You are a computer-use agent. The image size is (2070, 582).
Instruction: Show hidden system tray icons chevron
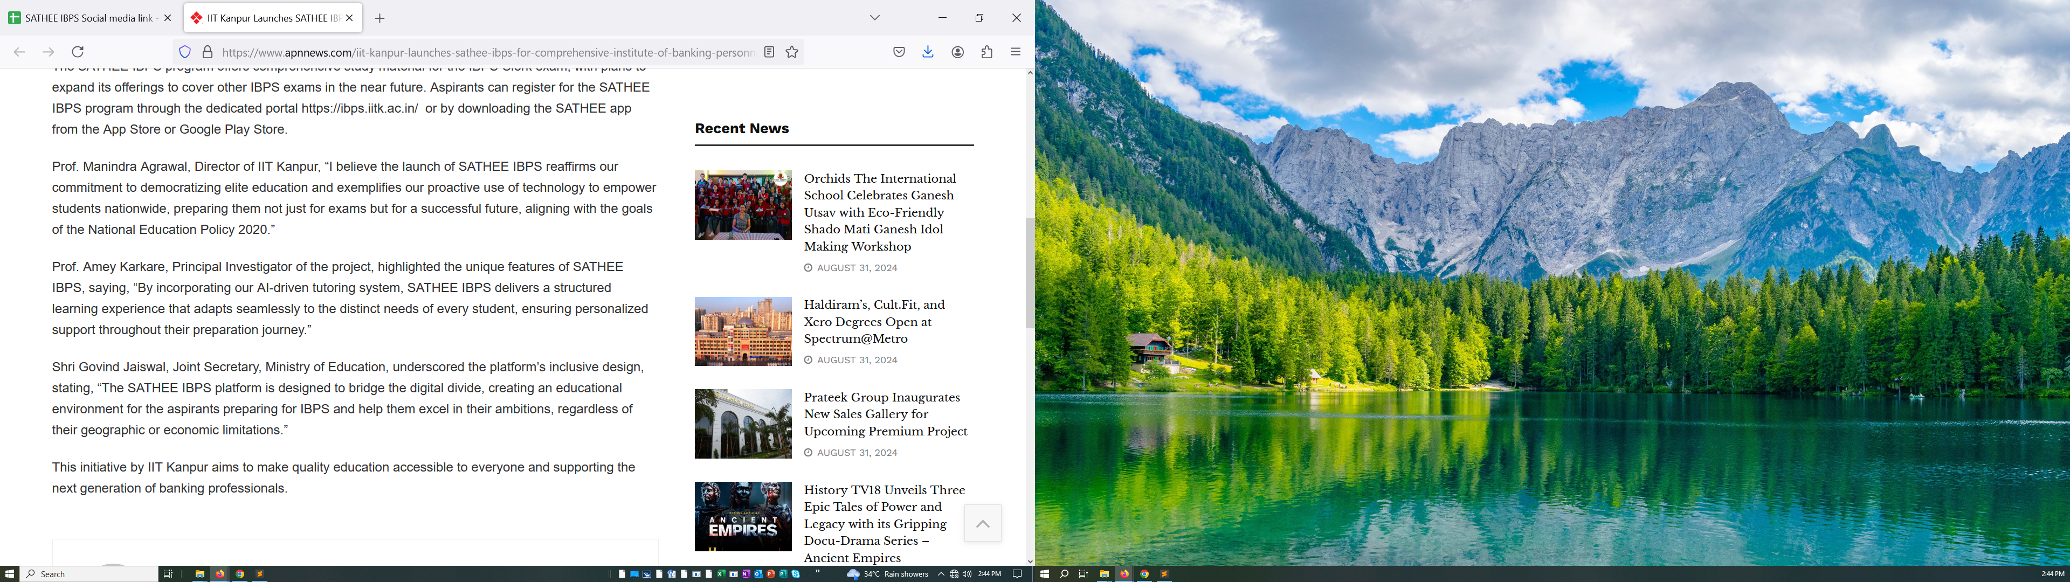pyautogui.click(x=941, y=574)
